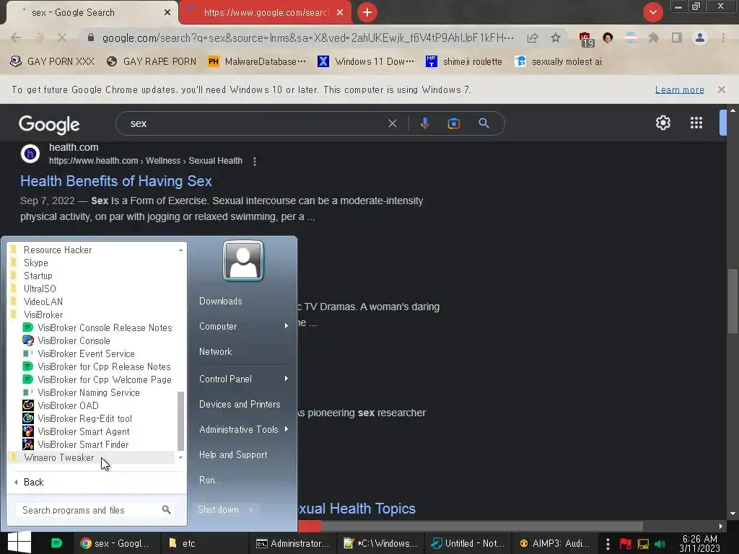Open Devices and Printers
The height and width of the screenshot is (554, 739).
click(x=240, y=404)
